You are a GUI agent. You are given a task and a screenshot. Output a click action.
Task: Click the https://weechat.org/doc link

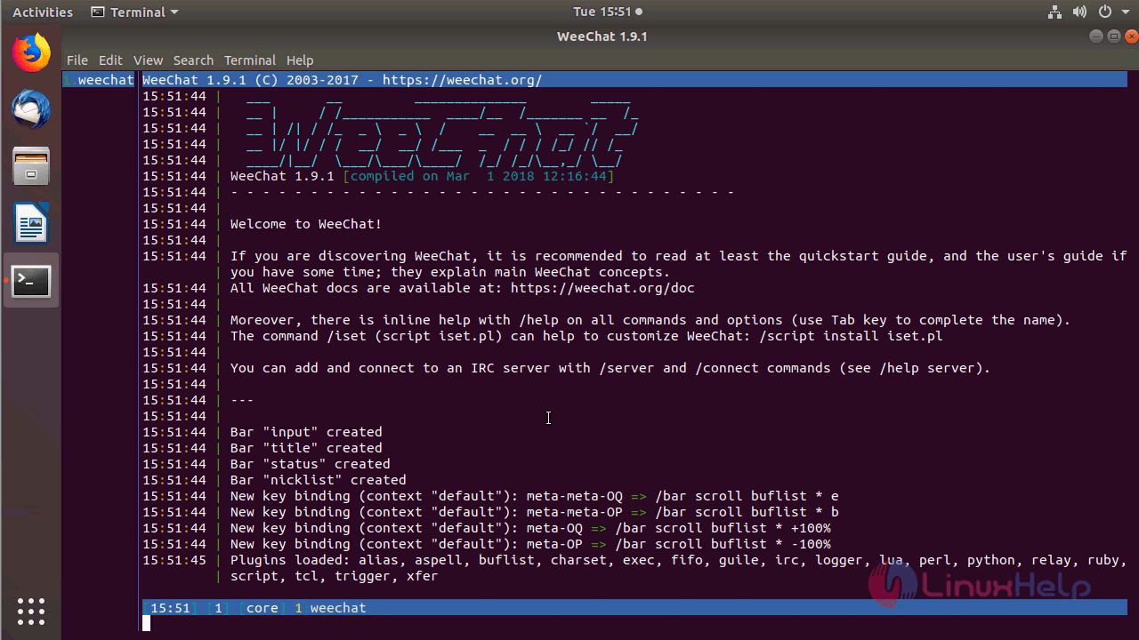602,288
